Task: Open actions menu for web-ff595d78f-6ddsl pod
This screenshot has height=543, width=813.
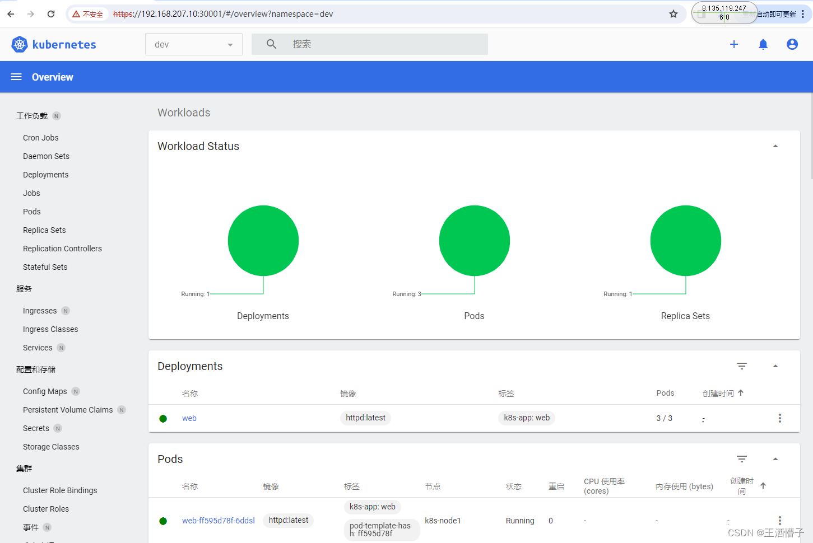Action: click(779, 521)
